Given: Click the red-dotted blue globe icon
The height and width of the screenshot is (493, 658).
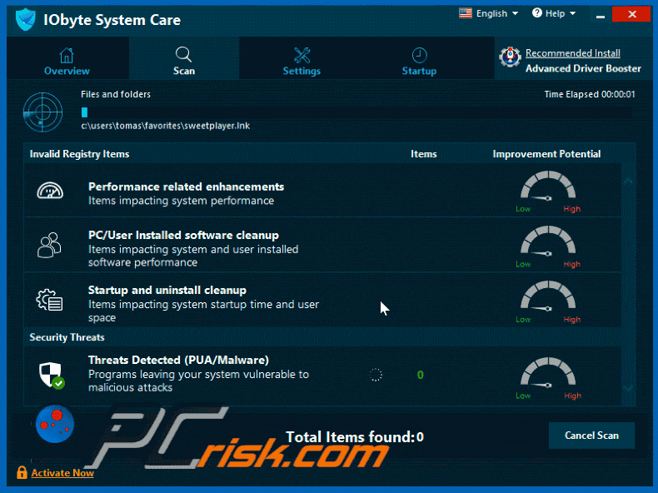Looking at the screenshot, I should click(x=56, y=424).
